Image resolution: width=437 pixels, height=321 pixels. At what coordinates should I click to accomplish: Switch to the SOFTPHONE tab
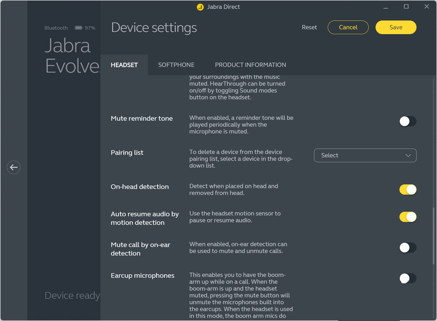tap(176, 65)
